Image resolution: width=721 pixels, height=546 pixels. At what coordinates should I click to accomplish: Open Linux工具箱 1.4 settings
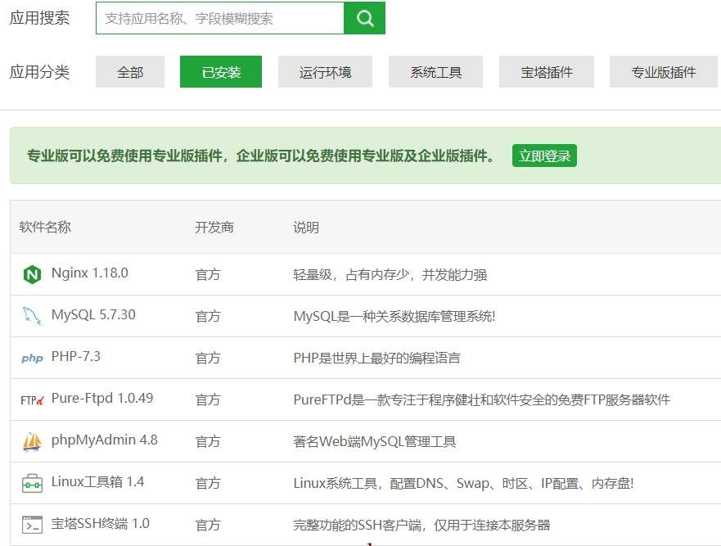coord(97,482)
